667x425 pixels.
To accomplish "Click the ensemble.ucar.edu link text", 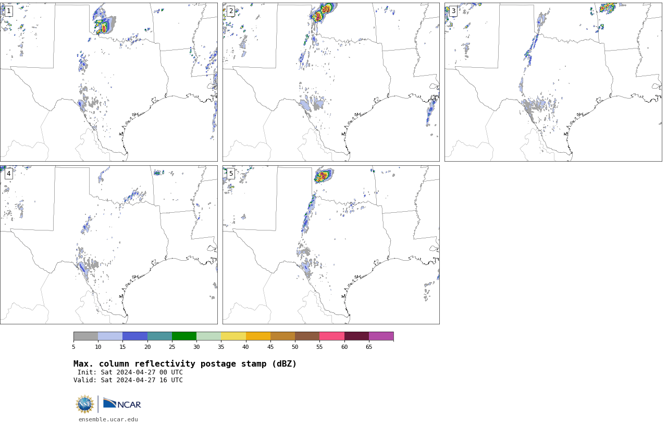I will (x=108, y=419).
